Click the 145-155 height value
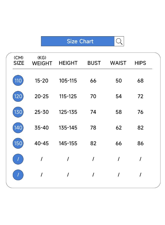The image size is (165, 225). pos(68,143)
